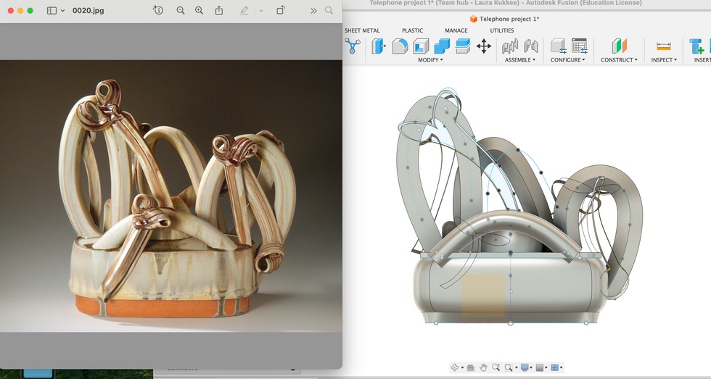Open the CONFIGURE dropdown menu

click(567, 59)
